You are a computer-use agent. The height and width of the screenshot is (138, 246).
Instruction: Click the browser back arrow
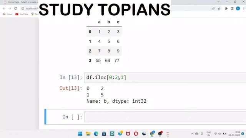(4, 8)
